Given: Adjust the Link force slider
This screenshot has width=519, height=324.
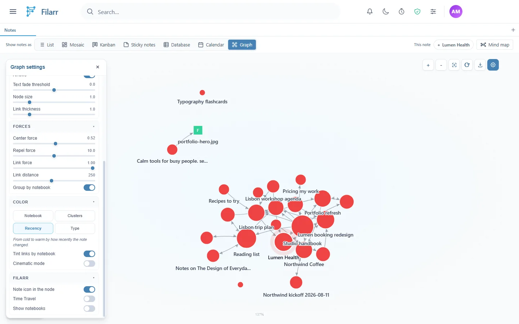Looking at the screenshot, I should point(54,168).
